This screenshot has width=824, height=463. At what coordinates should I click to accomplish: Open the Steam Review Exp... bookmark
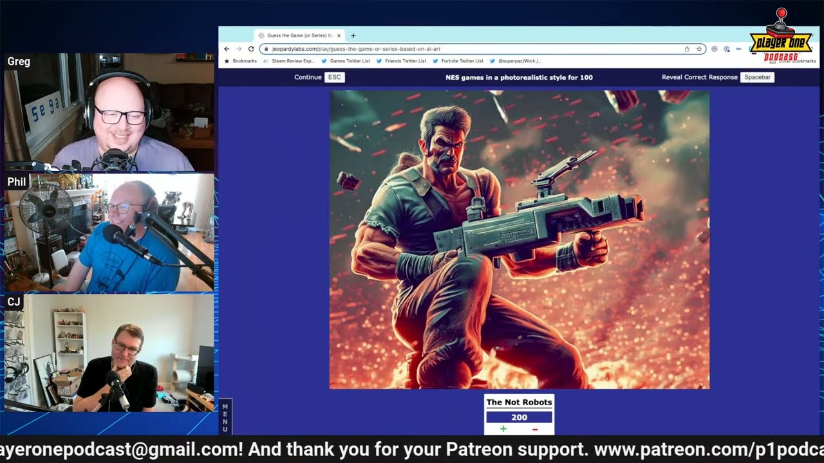click(289, 61)
